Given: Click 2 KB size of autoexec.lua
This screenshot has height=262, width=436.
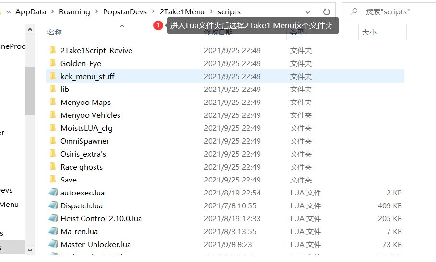Looking at the screenshot, I should (x=394, y=193).
